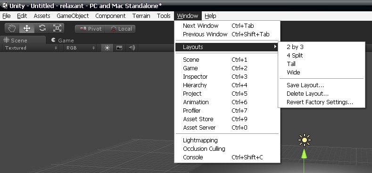The height and width of the screenshot is (173, 372).
Task: Open the Edit menu
Action: pyautogui.click(x=22, y=16)
